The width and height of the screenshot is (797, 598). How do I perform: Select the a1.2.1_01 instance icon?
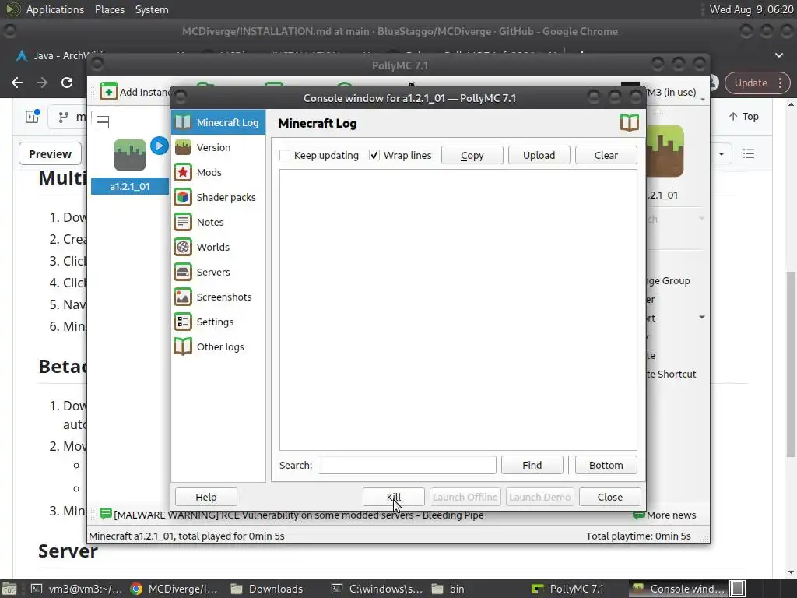(130, 155)
